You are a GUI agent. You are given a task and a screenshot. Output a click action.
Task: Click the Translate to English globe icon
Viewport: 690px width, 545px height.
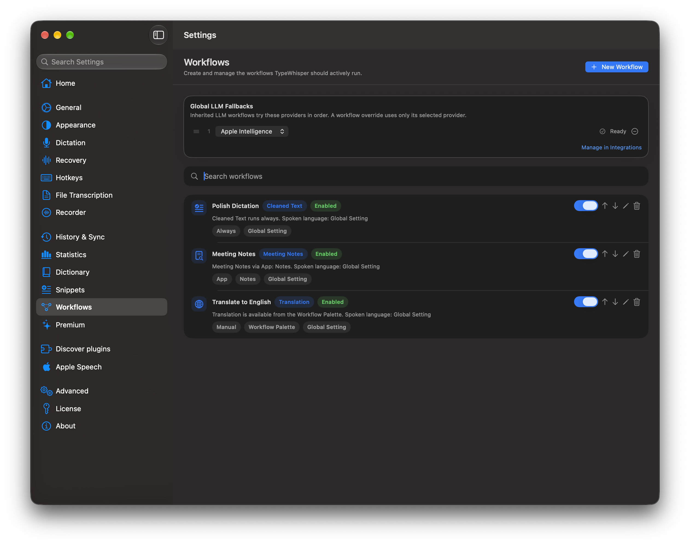199,304
